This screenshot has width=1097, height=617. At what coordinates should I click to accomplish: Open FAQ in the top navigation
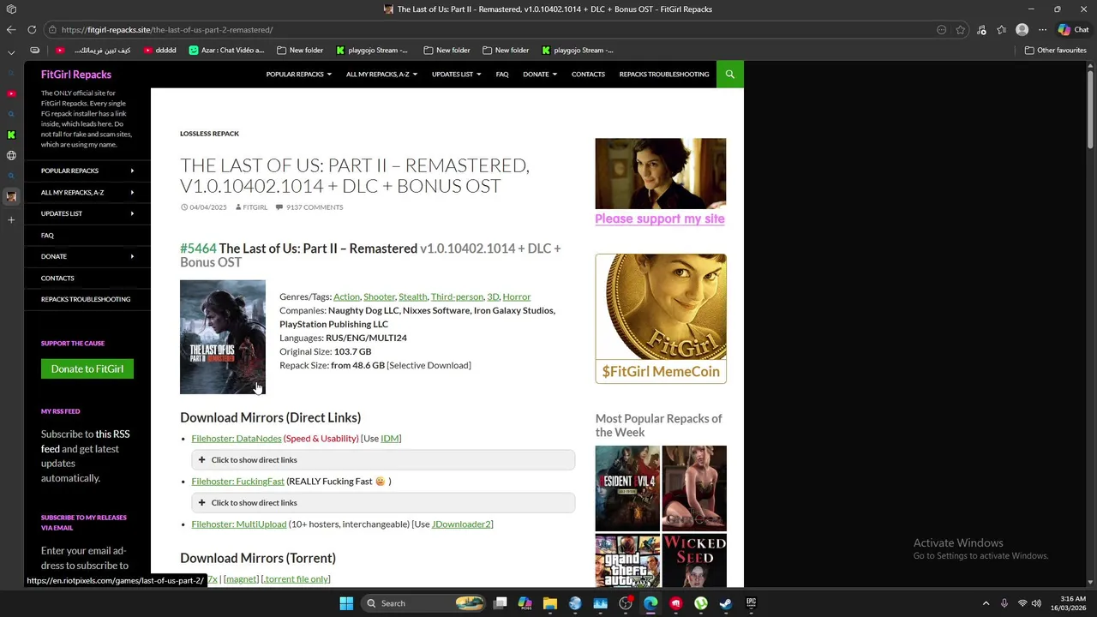pyautogui.click(x=502, y=75)
